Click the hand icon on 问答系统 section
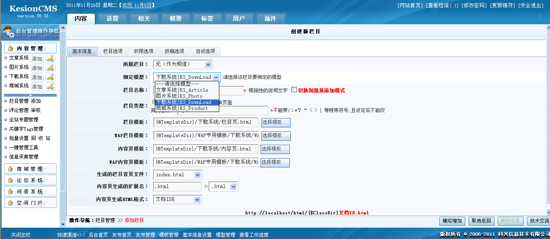550x239 pixels. tap(11, 192)
